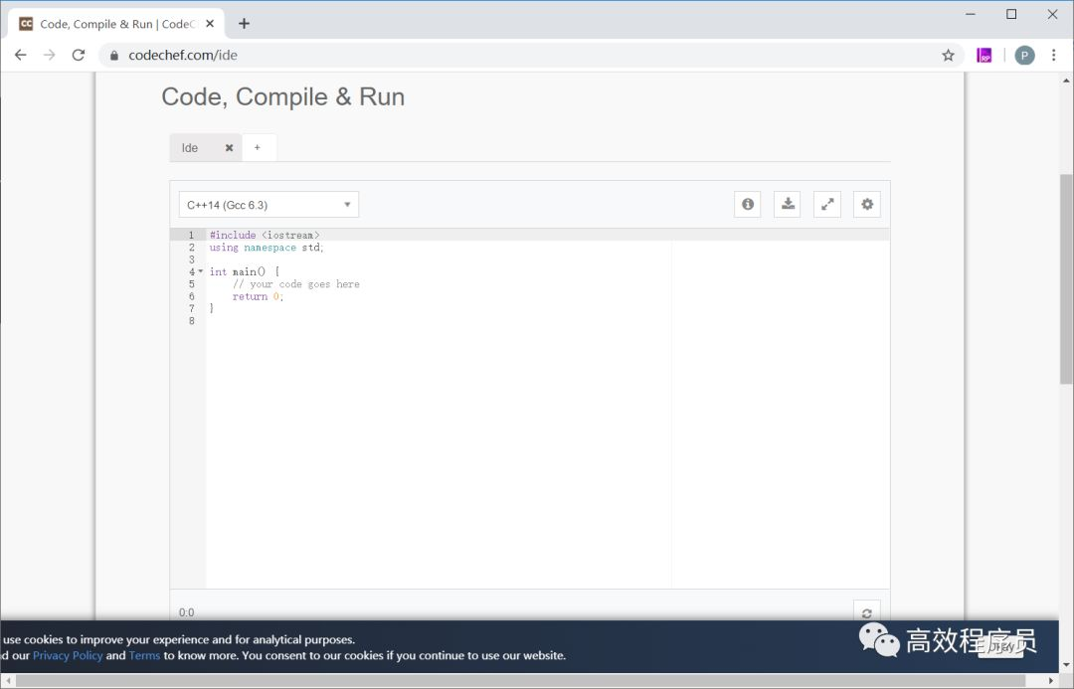This screenshot has width=1074, height=689.
Task: Click the Code, Compile & Run heading
Action: point(282,96)
